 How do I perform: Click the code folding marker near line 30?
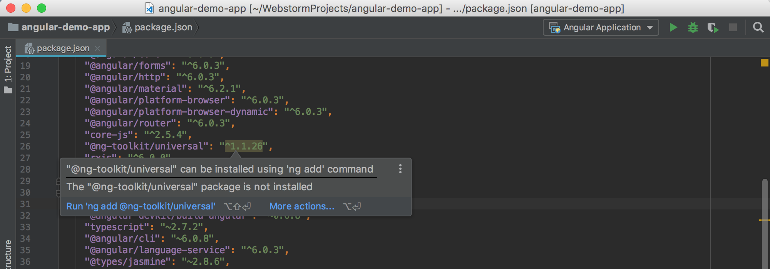(58, 193)
